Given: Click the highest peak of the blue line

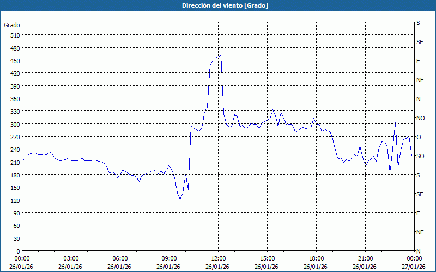Looking at the screenshot, I should [220, 55].
